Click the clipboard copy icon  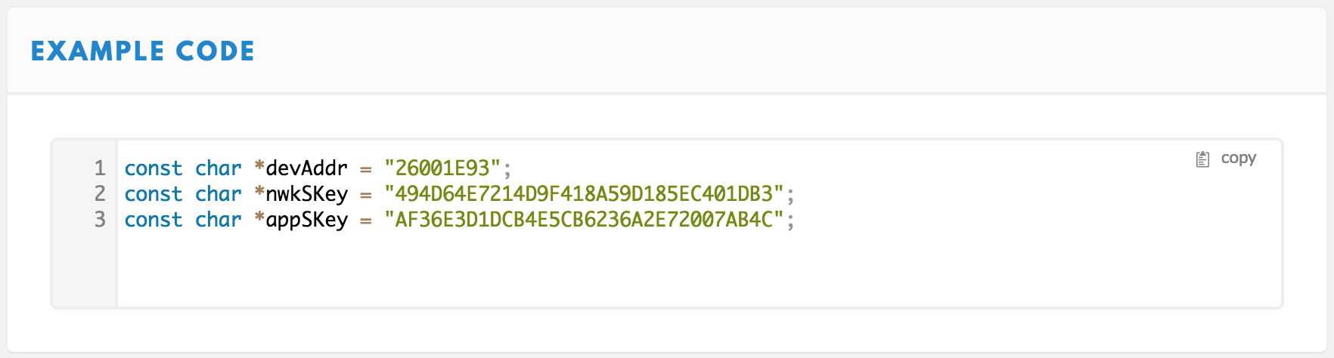(1202, 159)
